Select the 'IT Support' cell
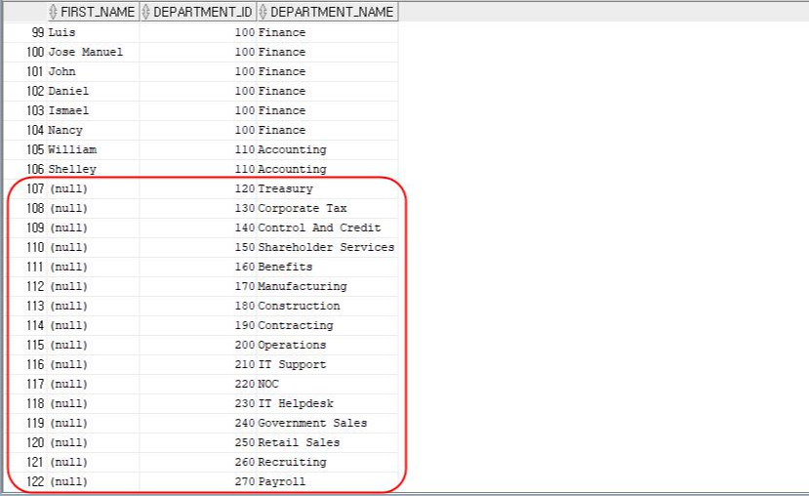The image size is (809, 496). [x=327, y=365]
